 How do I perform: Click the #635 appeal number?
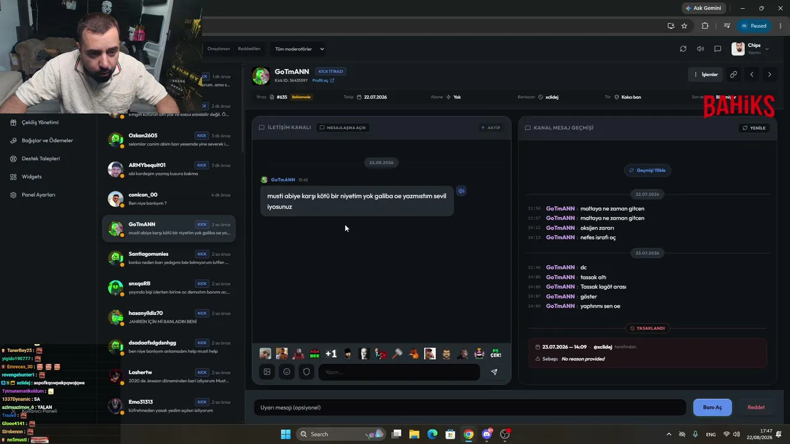(282, 97)
